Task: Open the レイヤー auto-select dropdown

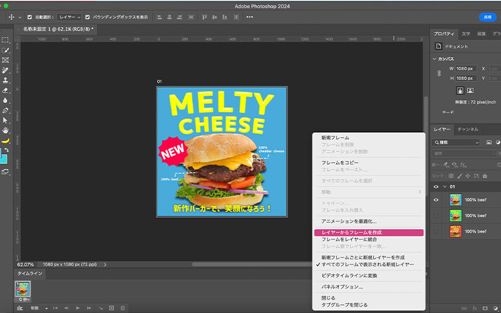Action: pos(70,17)
